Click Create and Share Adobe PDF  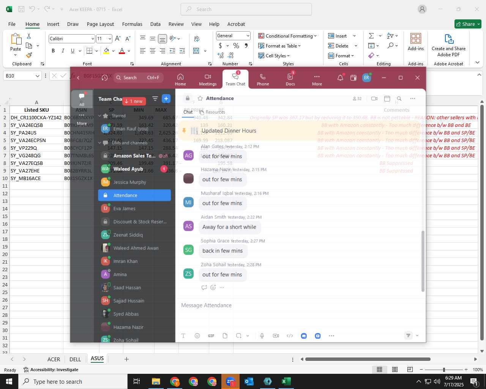coord(448,46)
